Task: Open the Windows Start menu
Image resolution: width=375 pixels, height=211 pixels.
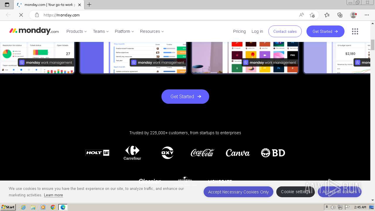Action: tap(8, 207)
